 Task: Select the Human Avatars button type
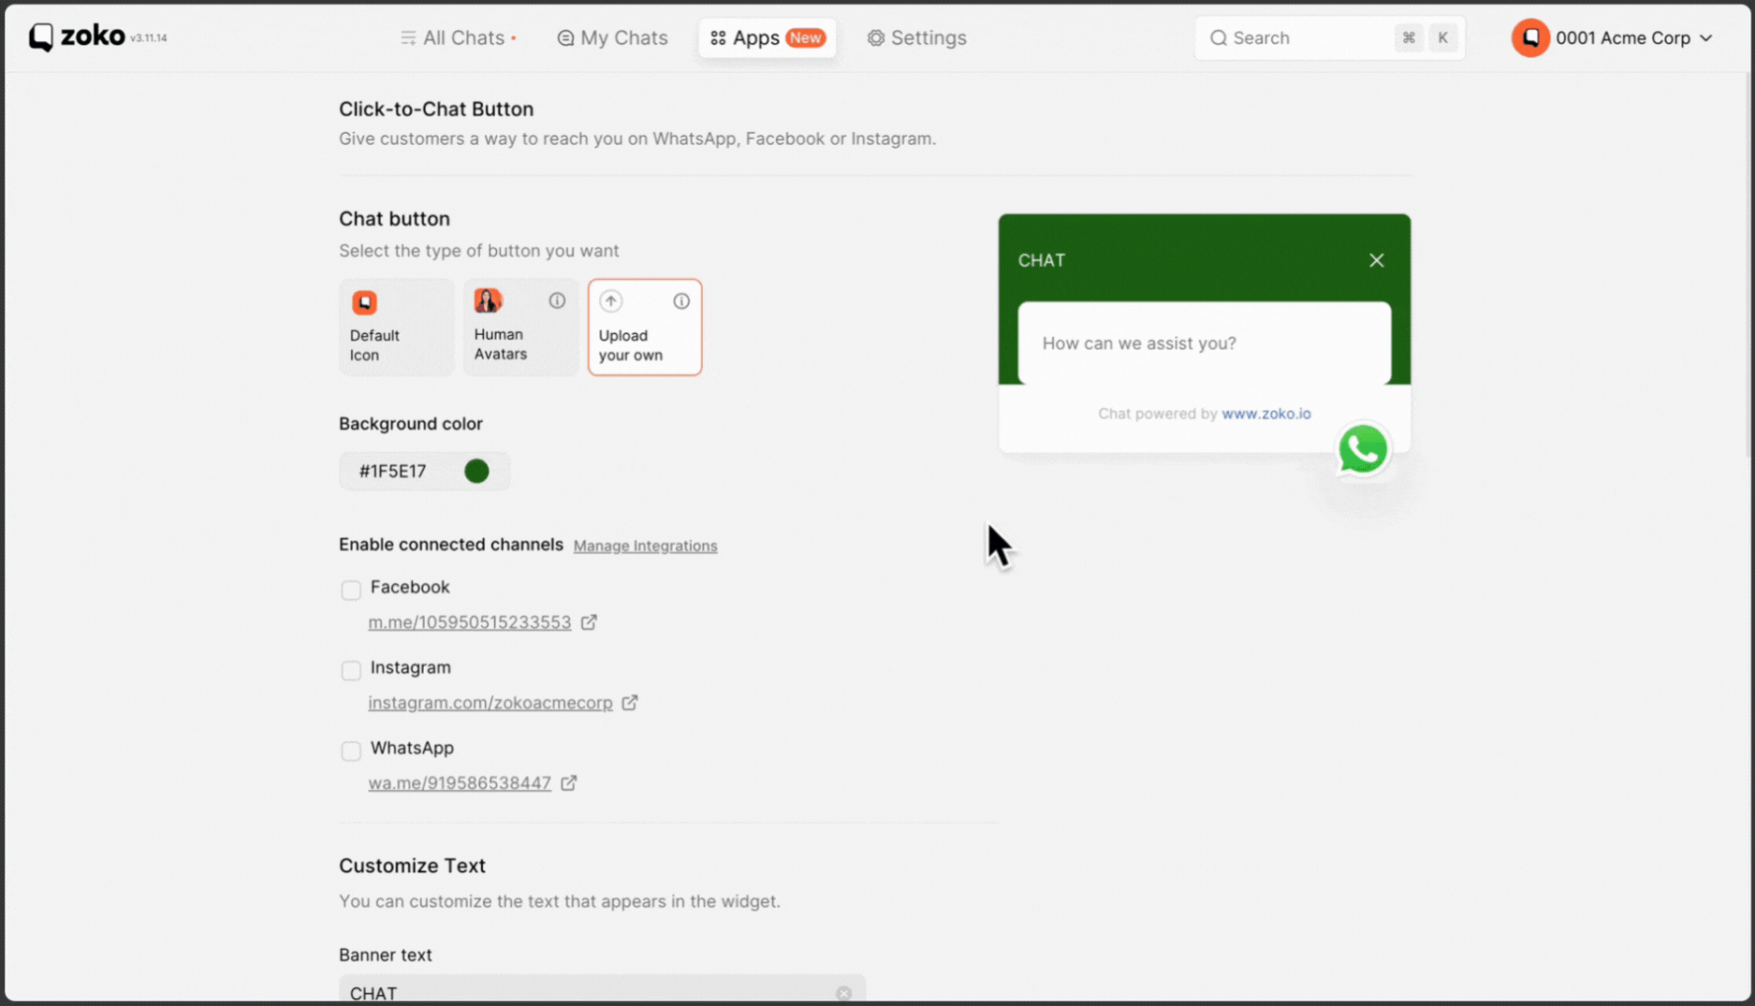pyautogui.click(x=520, y=327)
